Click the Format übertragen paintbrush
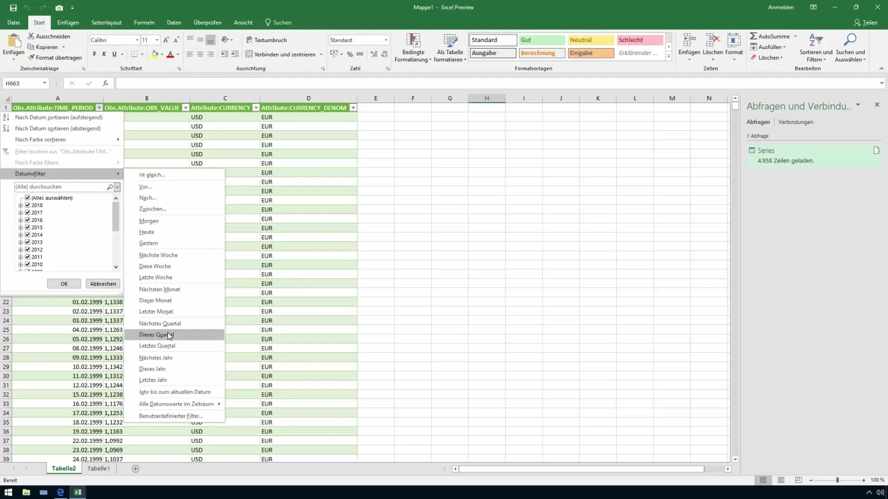 (31, 57)
